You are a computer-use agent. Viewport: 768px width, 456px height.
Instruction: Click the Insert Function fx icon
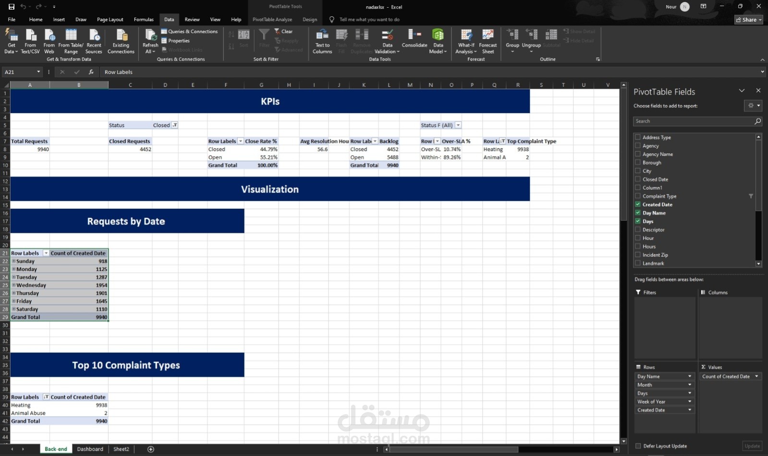[91, 72]
